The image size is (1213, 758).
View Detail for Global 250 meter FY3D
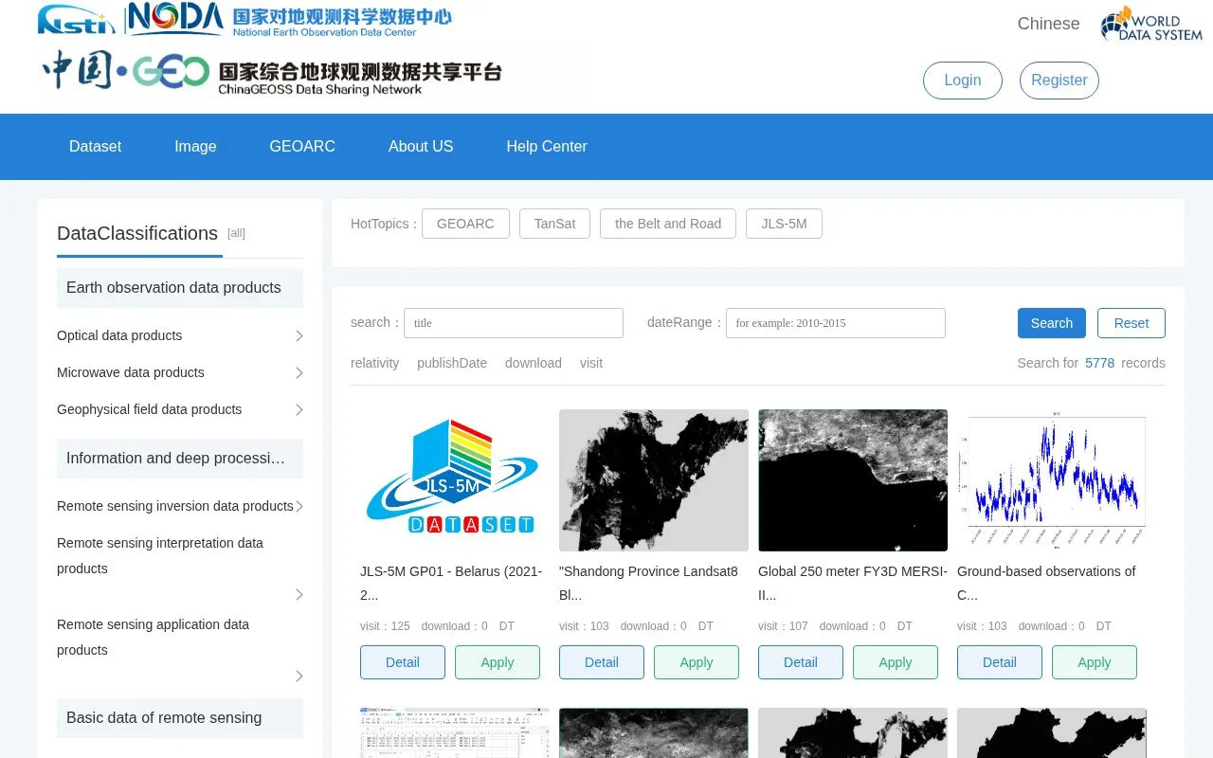point(801,662)
